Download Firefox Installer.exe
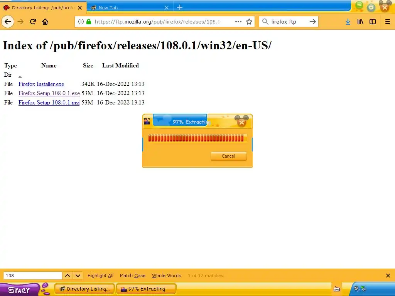The height and width of the screenshot is (296, 395). 41,84
